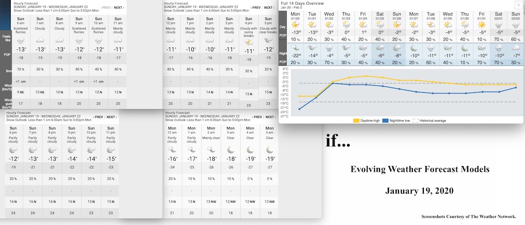Select the Fri 01/24 column header
The width and height of the screenshot is (525, 225).
[x=363, y=16]
